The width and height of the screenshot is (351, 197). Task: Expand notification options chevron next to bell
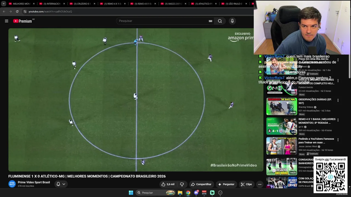[64, 184]
